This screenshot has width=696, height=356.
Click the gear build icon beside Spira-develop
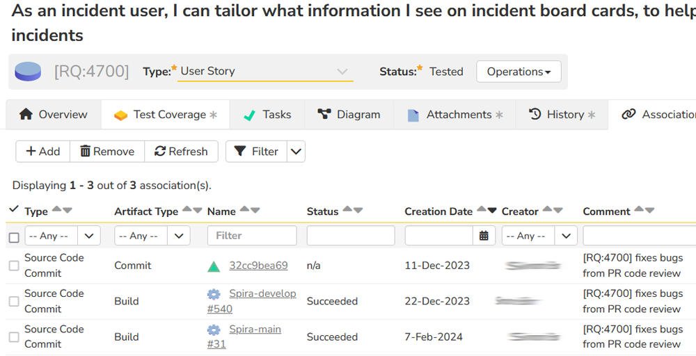214,294
